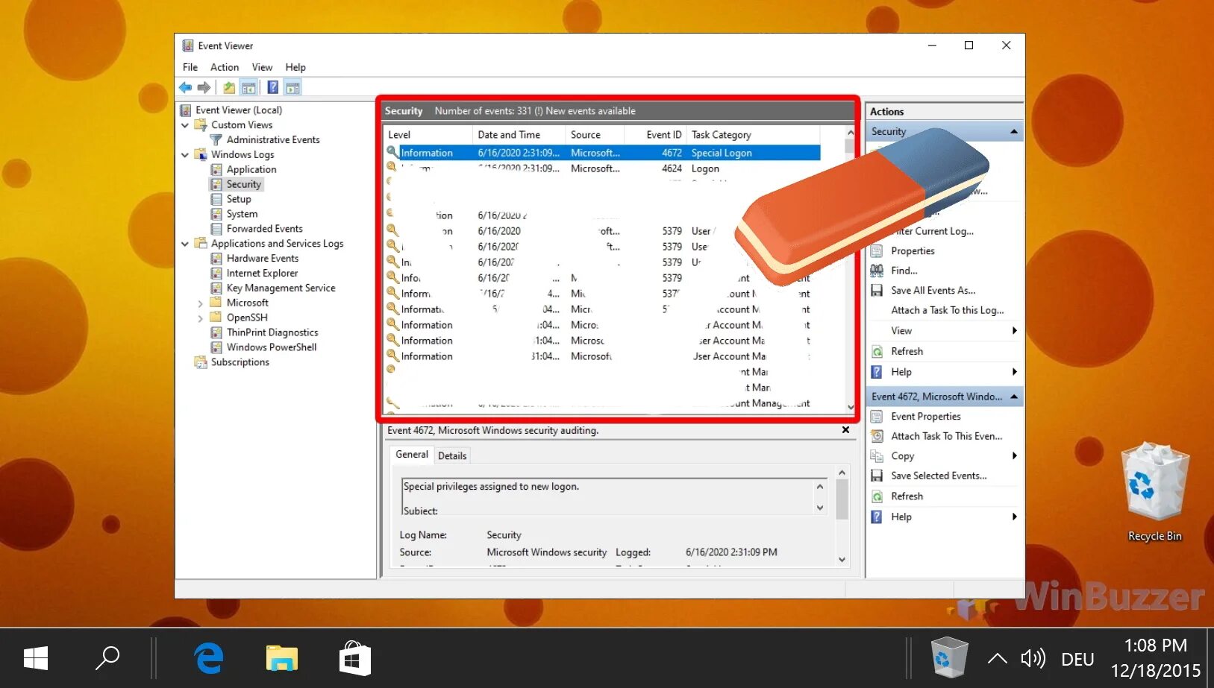Select the Application log
Image resolution: width=1214 pixels, height=688 pixels.
pyautogui.click(x=251, y=170)
